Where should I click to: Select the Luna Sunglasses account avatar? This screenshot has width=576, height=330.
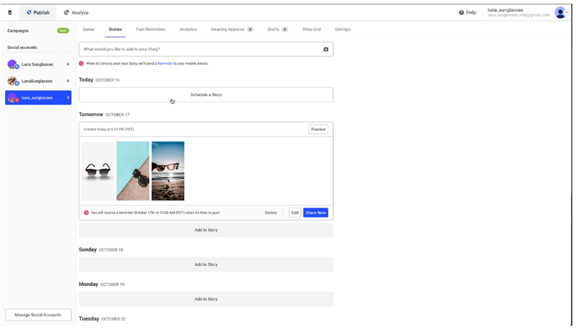[12, 64]
